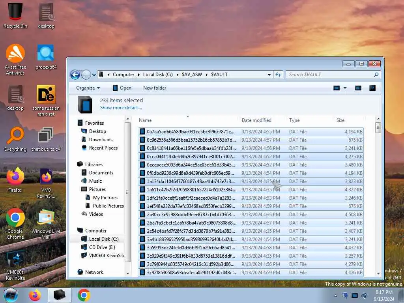Launch Google Chrome from the desktop
The height and width of the screenshot is (303, 404).
(x=15, y=224)
